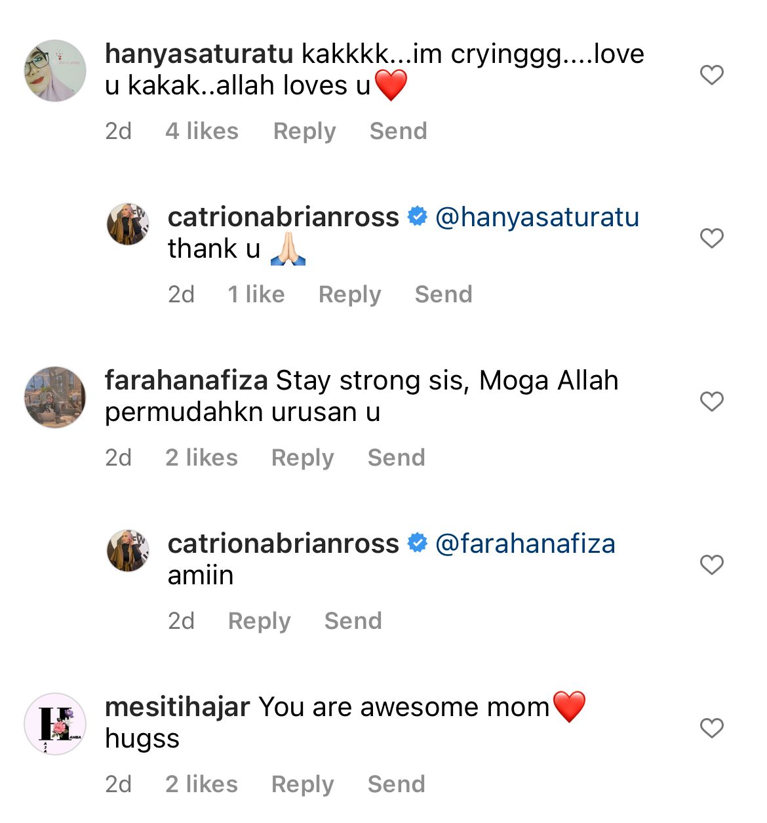
Task: Like catrionabrianross's "thank u" reply
Action: [711, 238]
